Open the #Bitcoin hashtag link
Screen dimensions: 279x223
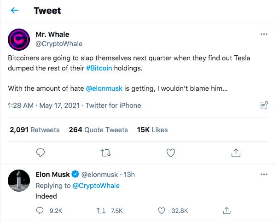tap(99, 68)
